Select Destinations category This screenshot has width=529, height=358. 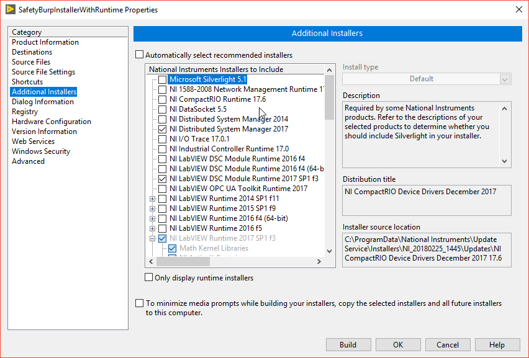coord(32,52)
